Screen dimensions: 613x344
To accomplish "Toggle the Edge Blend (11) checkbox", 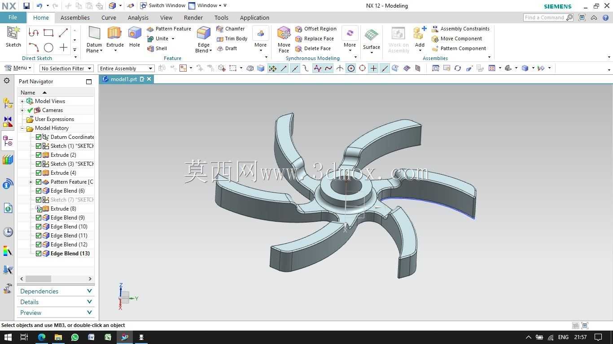I will 39,236.
